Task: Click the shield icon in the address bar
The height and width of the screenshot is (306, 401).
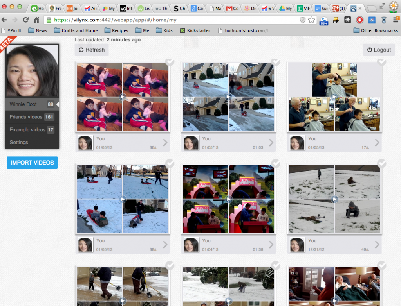Action: tap(303, 20)
